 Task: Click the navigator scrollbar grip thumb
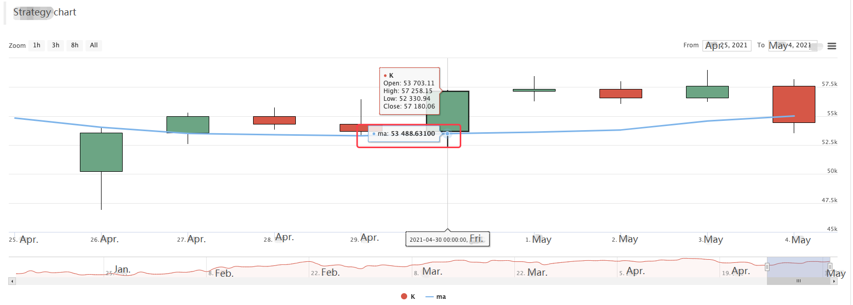click(x=798, y=281)
